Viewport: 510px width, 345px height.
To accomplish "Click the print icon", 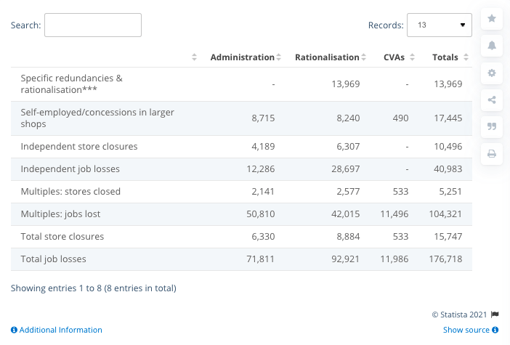I will pos(492,153).
